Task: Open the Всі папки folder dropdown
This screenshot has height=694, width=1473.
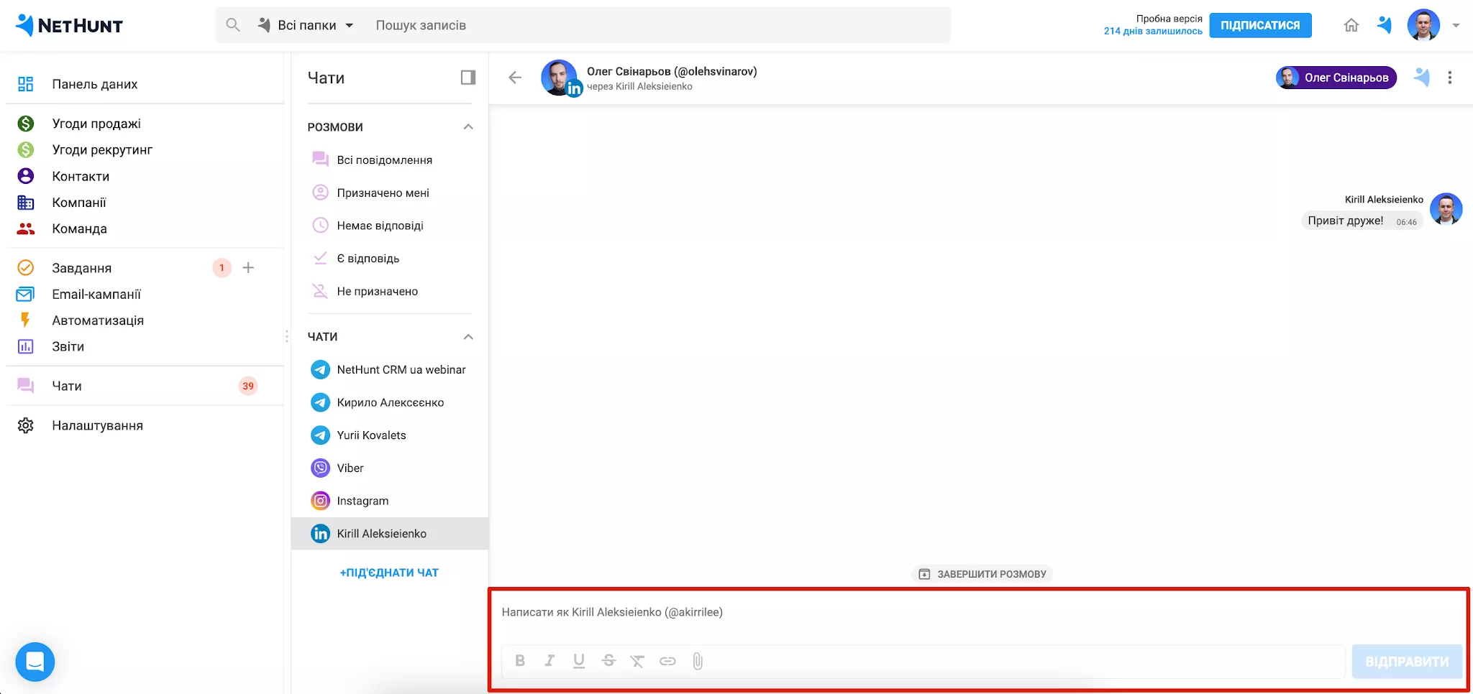Action: tap(306, 25)
